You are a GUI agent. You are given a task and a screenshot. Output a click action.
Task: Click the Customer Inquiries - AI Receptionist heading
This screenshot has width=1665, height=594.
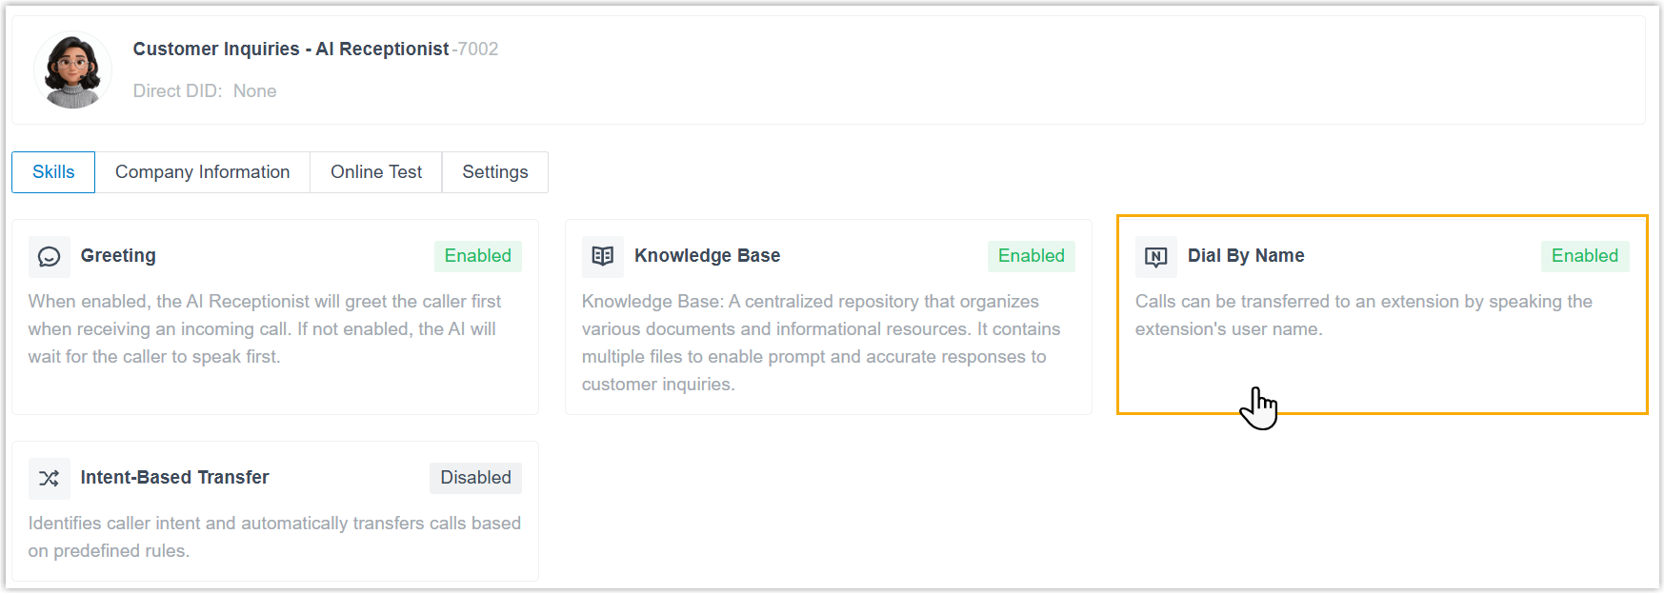(x=291, y=49)
